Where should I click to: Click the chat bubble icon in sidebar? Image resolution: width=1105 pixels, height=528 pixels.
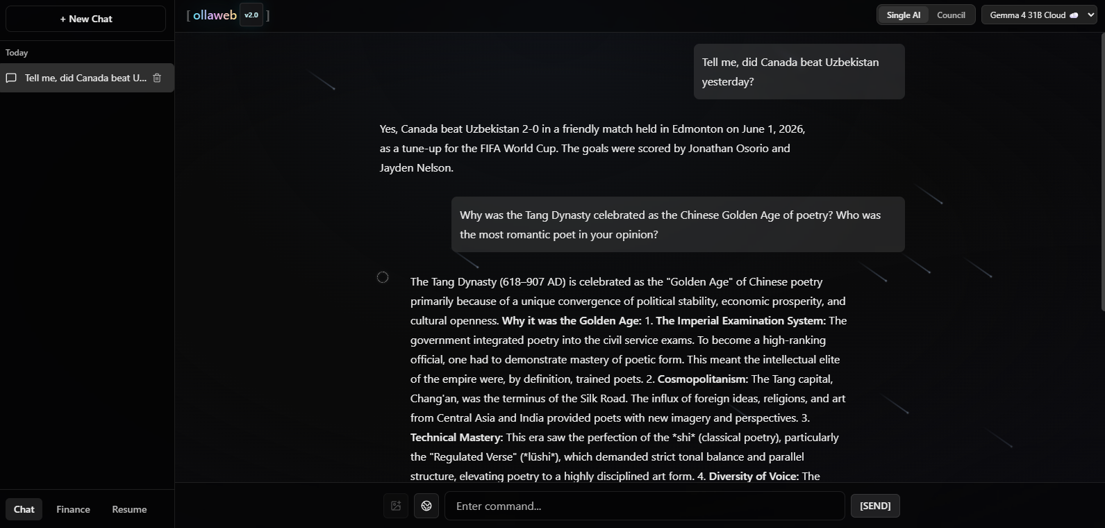click(11, 78)
